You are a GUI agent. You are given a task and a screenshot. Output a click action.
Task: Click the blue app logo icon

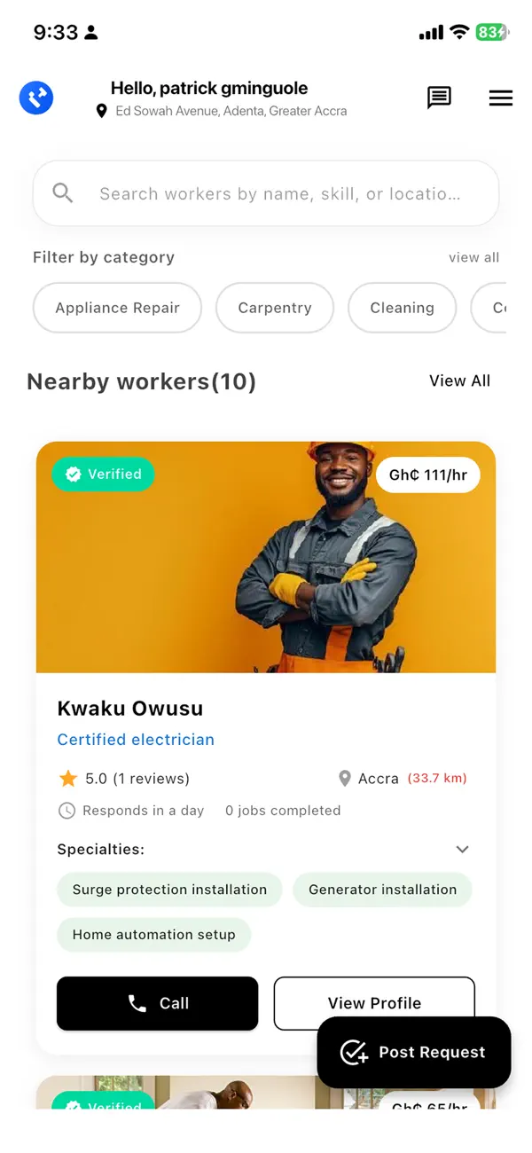36,98
